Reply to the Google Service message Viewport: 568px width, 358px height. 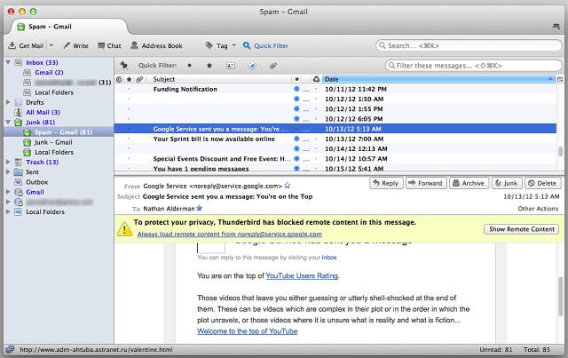point(386,183)
